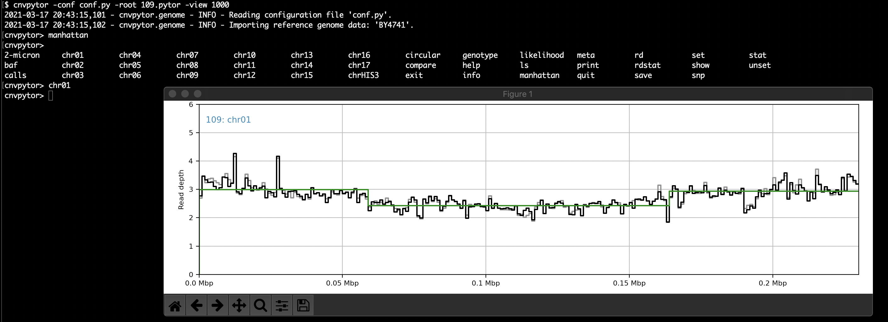
Task: Click the baf command text
Action: (x=11, y=65)
